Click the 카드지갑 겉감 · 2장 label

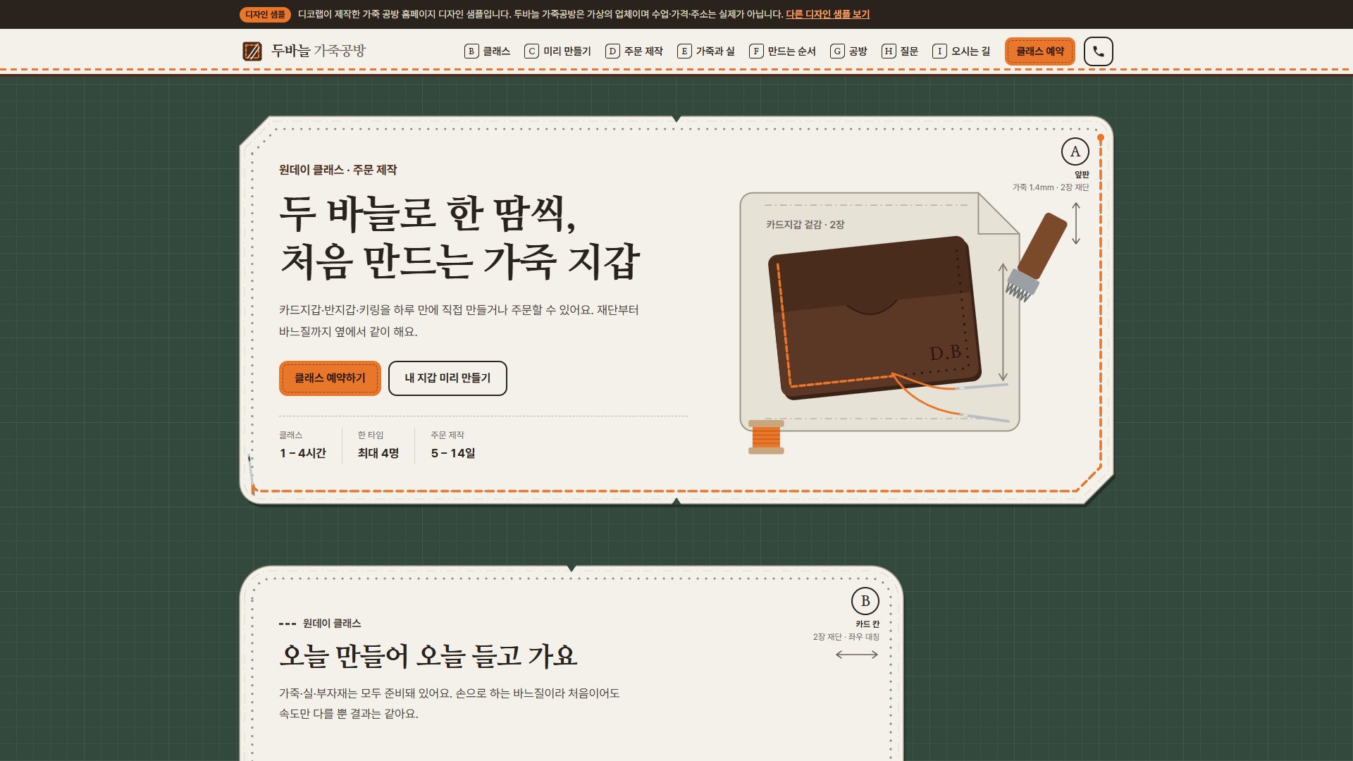click(805, 225)
